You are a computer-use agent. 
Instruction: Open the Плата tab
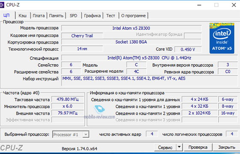tap(39, 15)
